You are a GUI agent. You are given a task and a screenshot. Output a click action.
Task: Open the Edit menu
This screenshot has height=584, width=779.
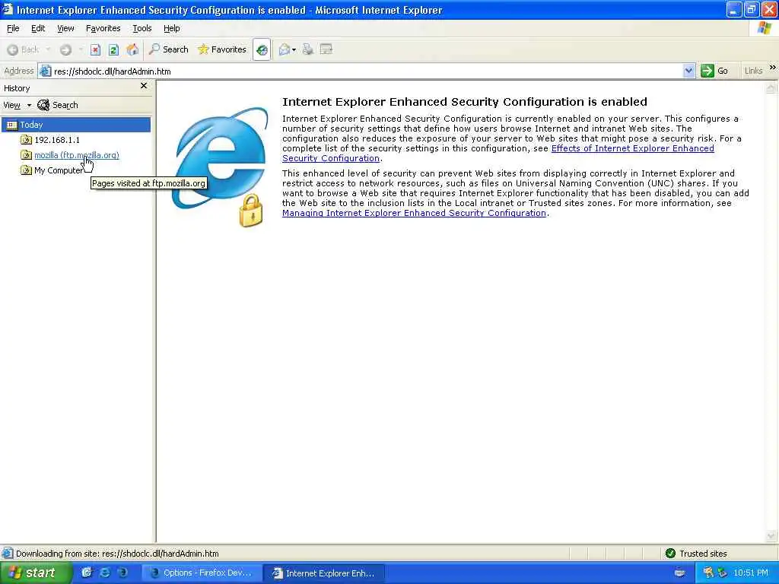click(38, 28)
